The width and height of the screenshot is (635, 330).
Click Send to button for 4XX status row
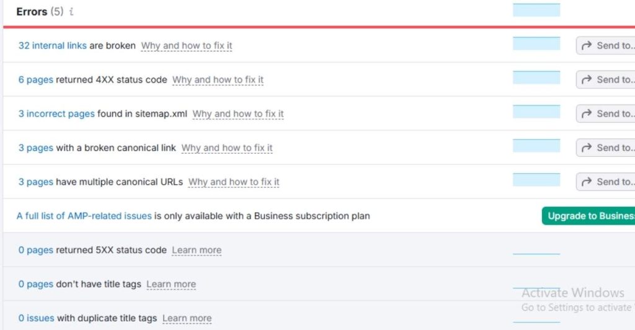606,79
